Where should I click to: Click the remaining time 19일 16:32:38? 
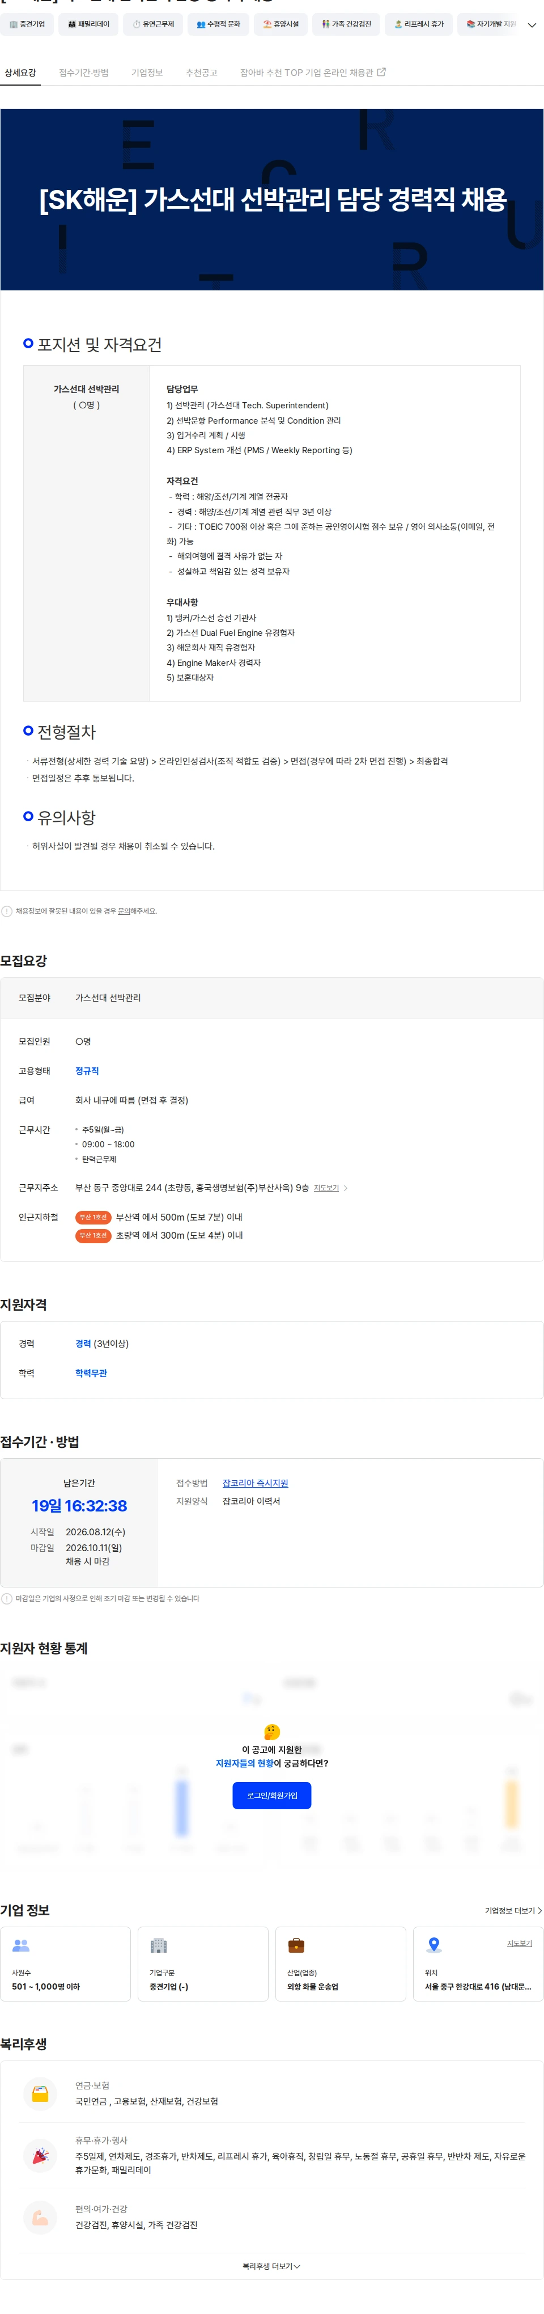pyautogui.click(x=79, y=1506)
